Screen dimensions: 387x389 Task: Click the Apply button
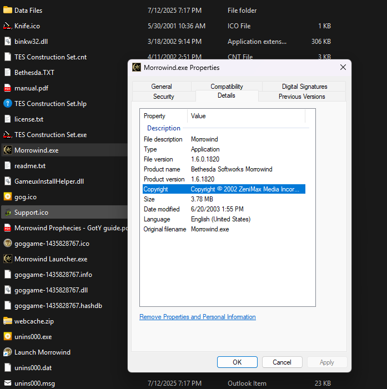[x=327, y=362]
